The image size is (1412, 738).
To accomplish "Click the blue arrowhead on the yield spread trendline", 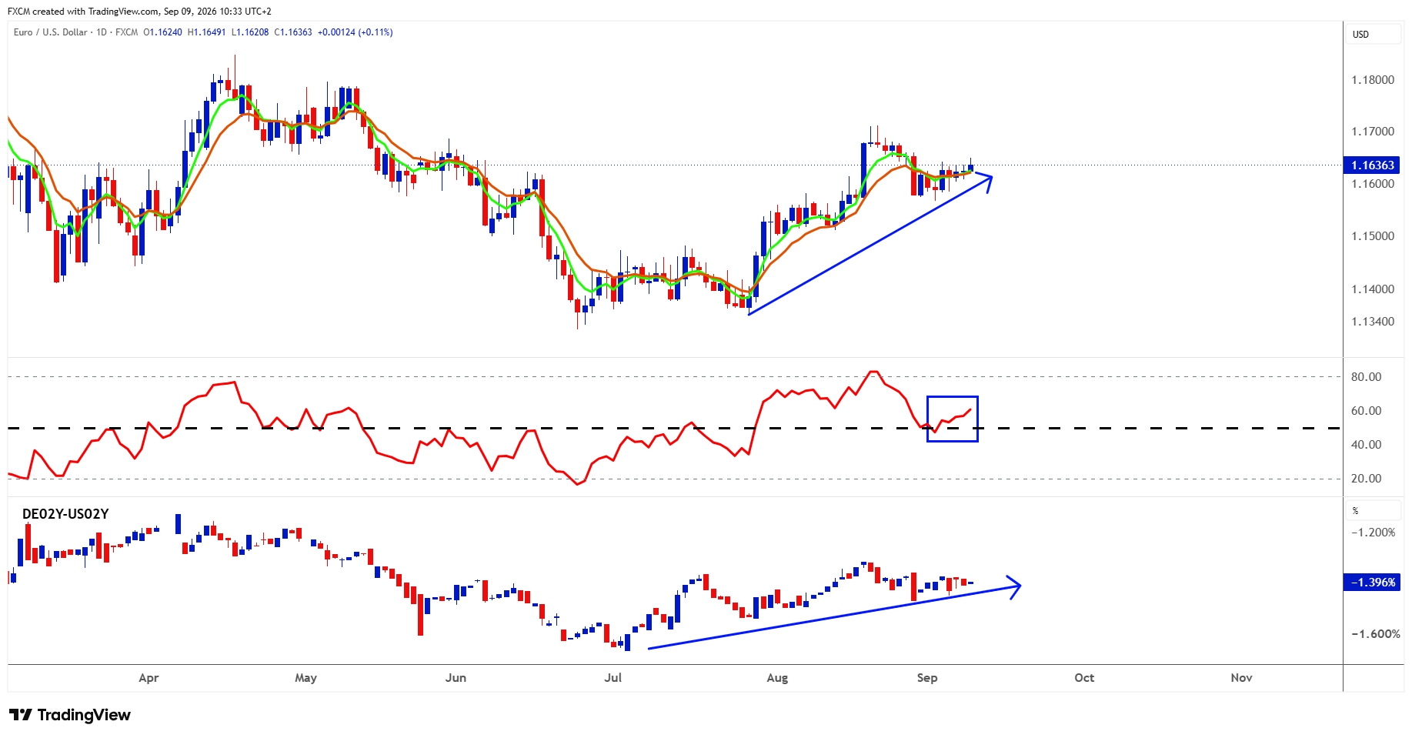I will 1013,586.
